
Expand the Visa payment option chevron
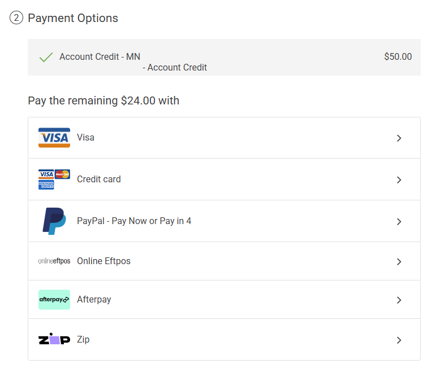pos(399,138)
